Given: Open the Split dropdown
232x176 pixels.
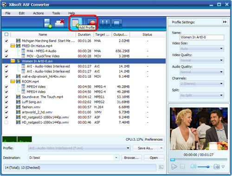Looking at the screenshot, I should pos(202,95).
